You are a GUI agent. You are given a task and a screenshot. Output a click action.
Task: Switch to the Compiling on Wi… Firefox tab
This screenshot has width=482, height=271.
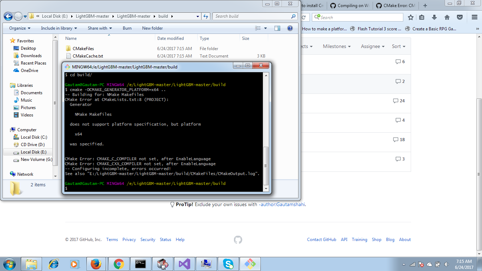click(x=350, y=5)
